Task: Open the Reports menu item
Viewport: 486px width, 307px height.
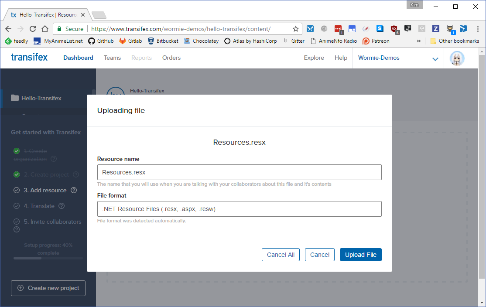Action: point(141,58)
